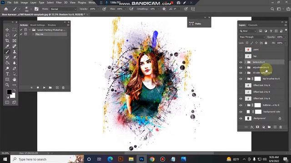Expand the 'texture try it' group
Viewport: 291px width, 163px height.
point(246,62)
